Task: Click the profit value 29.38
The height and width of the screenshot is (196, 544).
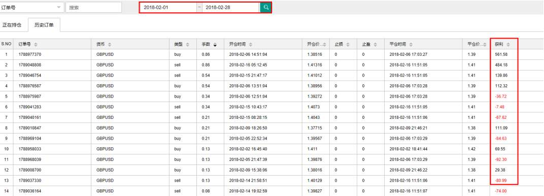Action: pos(500,170)
